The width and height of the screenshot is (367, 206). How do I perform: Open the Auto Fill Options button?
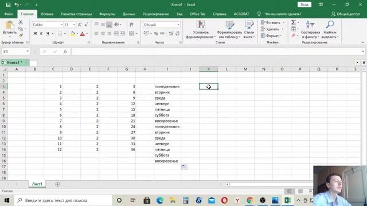tap(184, 167)
